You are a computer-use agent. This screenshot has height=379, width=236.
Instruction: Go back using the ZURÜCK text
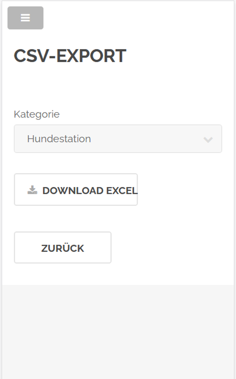[62, 248]
